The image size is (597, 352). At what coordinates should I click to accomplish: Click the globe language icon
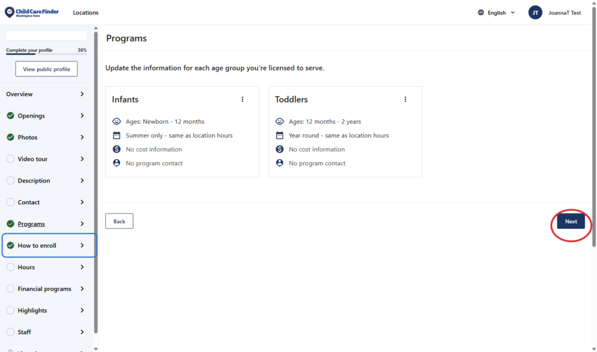pyautogui.click(x=481, y=13)
